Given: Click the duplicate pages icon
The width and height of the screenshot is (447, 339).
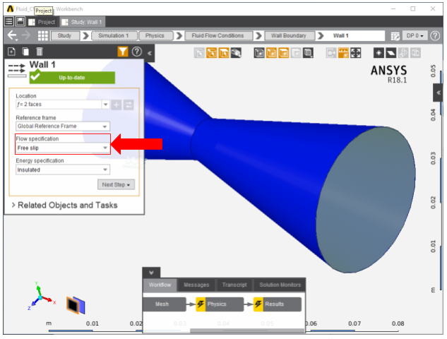Looking at the screenshot, I should [25, 52].
